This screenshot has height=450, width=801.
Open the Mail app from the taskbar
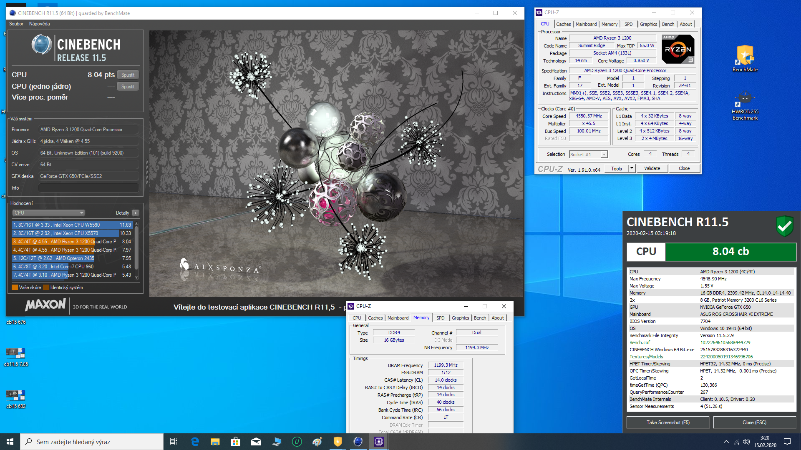[x=256, y=442]
